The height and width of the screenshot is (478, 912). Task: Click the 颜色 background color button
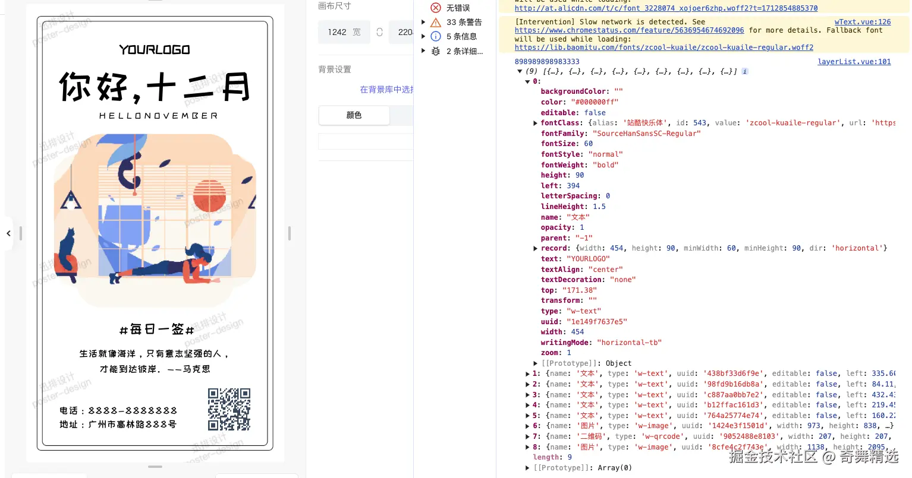[x=354, y=116]
